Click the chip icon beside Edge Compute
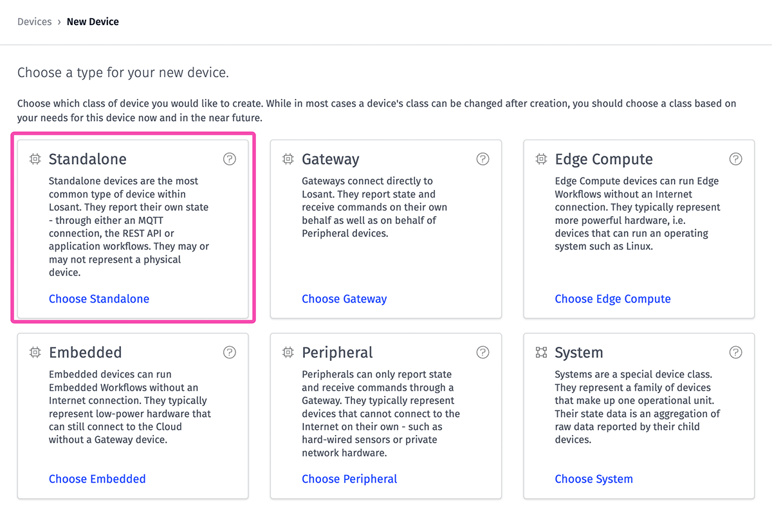The height and width of the screenshot is (518, 772). click(541, 159)
